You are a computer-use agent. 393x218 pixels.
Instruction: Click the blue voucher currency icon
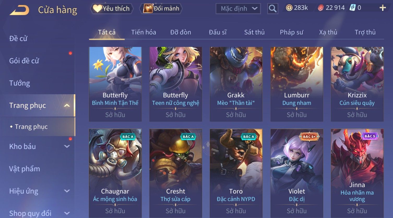353,8
